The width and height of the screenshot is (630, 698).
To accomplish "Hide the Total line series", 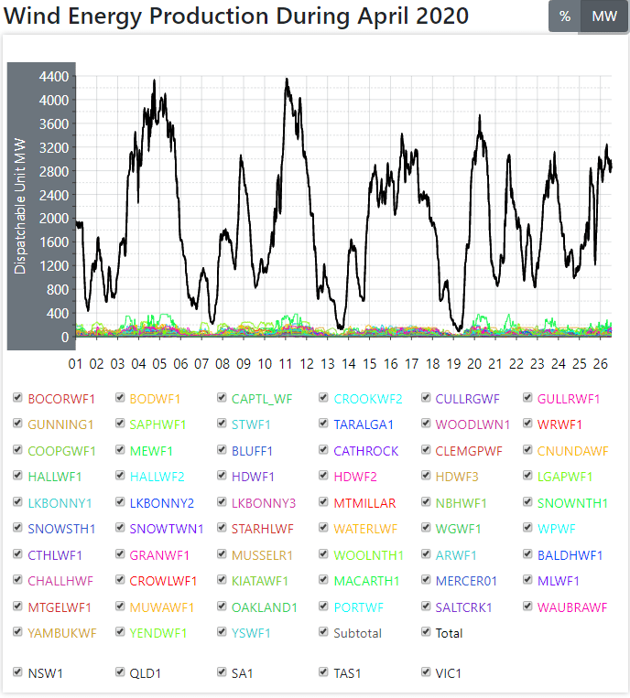I will point(427,632).
